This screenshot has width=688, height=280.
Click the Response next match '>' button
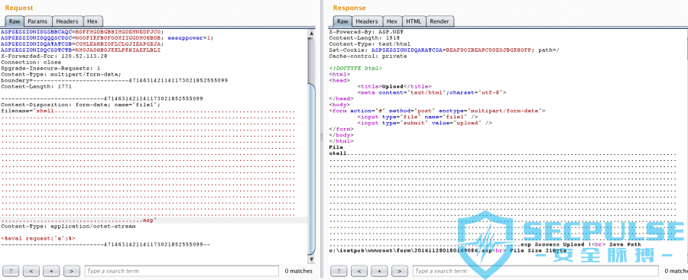pos(399,271)
